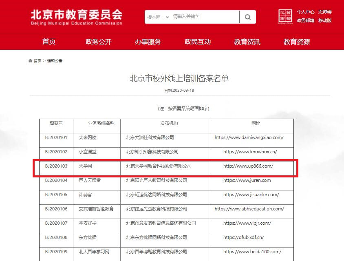Open the 教育资源 navigation menu
Image resolution: width=344 pixels, height=261 pixels.
pyautogui.click(x=297, y=42)
